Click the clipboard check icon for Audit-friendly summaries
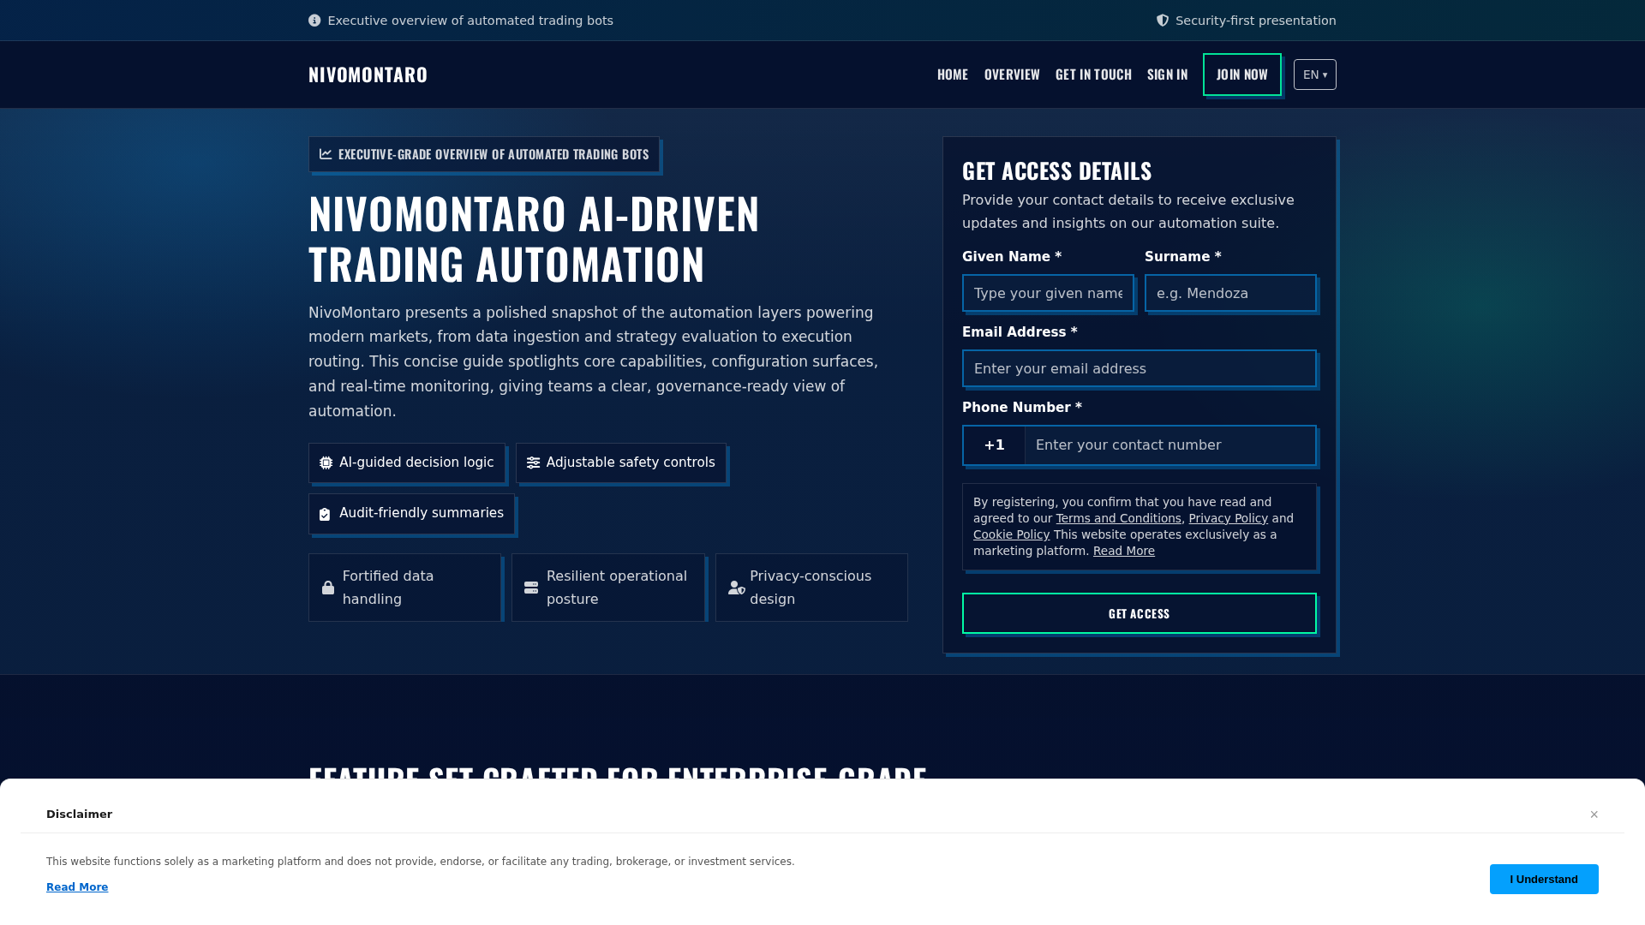This screenshot has width=1645, height=925. click(x=325, y=514)
